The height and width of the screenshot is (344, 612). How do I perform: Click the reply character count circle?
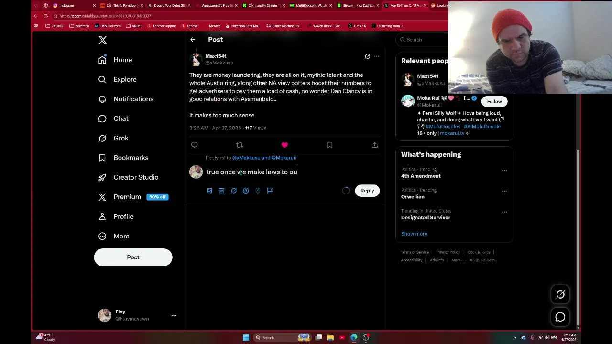[346, 191]
